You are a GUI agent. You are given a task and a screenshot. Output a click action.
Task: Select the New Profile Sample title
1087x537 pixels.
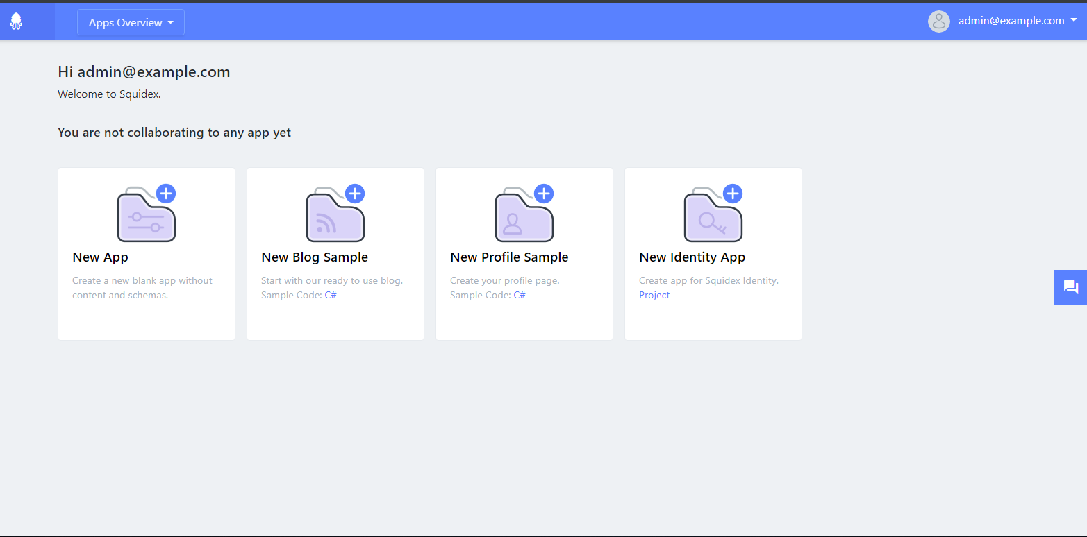(509, 257)
